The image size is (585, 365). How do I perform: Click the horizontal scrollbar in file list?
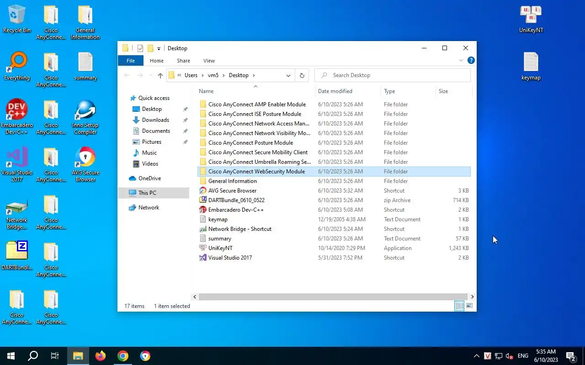(x=333, y=297)
